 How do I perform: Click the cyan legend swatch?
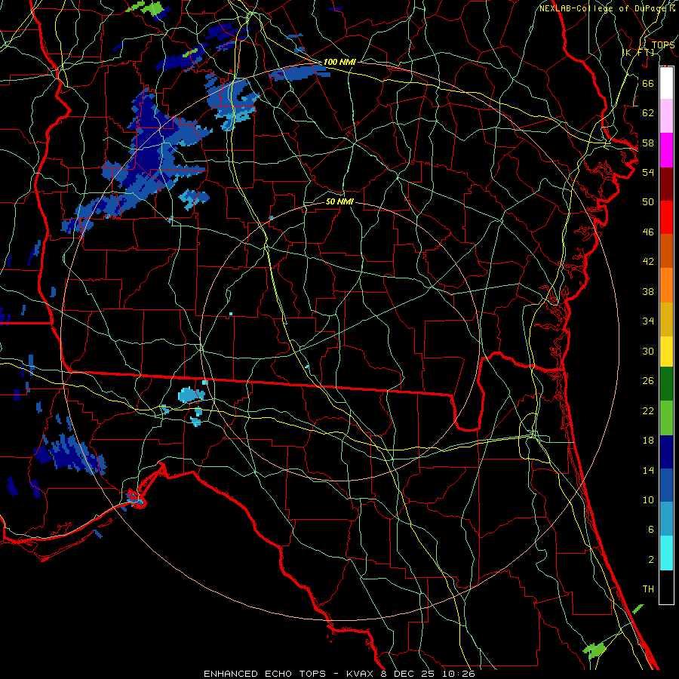(x=666, y=553)
